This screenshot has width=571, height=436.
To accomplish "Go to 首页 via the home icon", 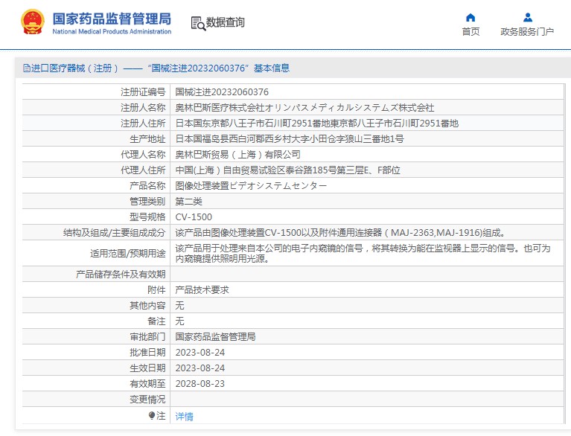I will [470, 17].
